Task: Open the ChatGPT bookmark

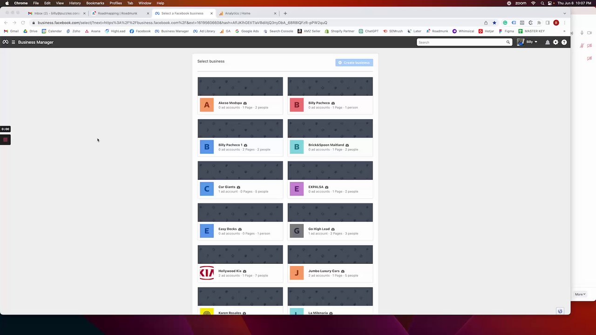Action: [369, 31]
